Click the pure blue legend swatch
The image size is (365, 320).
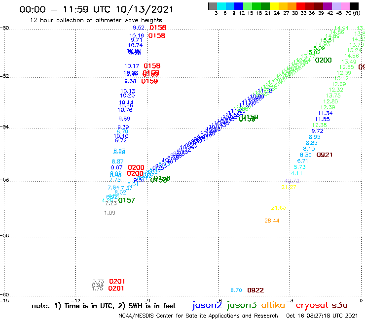tap(239, 6)
